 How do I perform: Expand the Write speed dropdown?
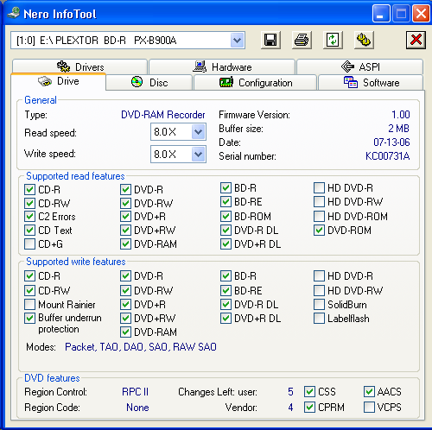[x=198, y=155]
